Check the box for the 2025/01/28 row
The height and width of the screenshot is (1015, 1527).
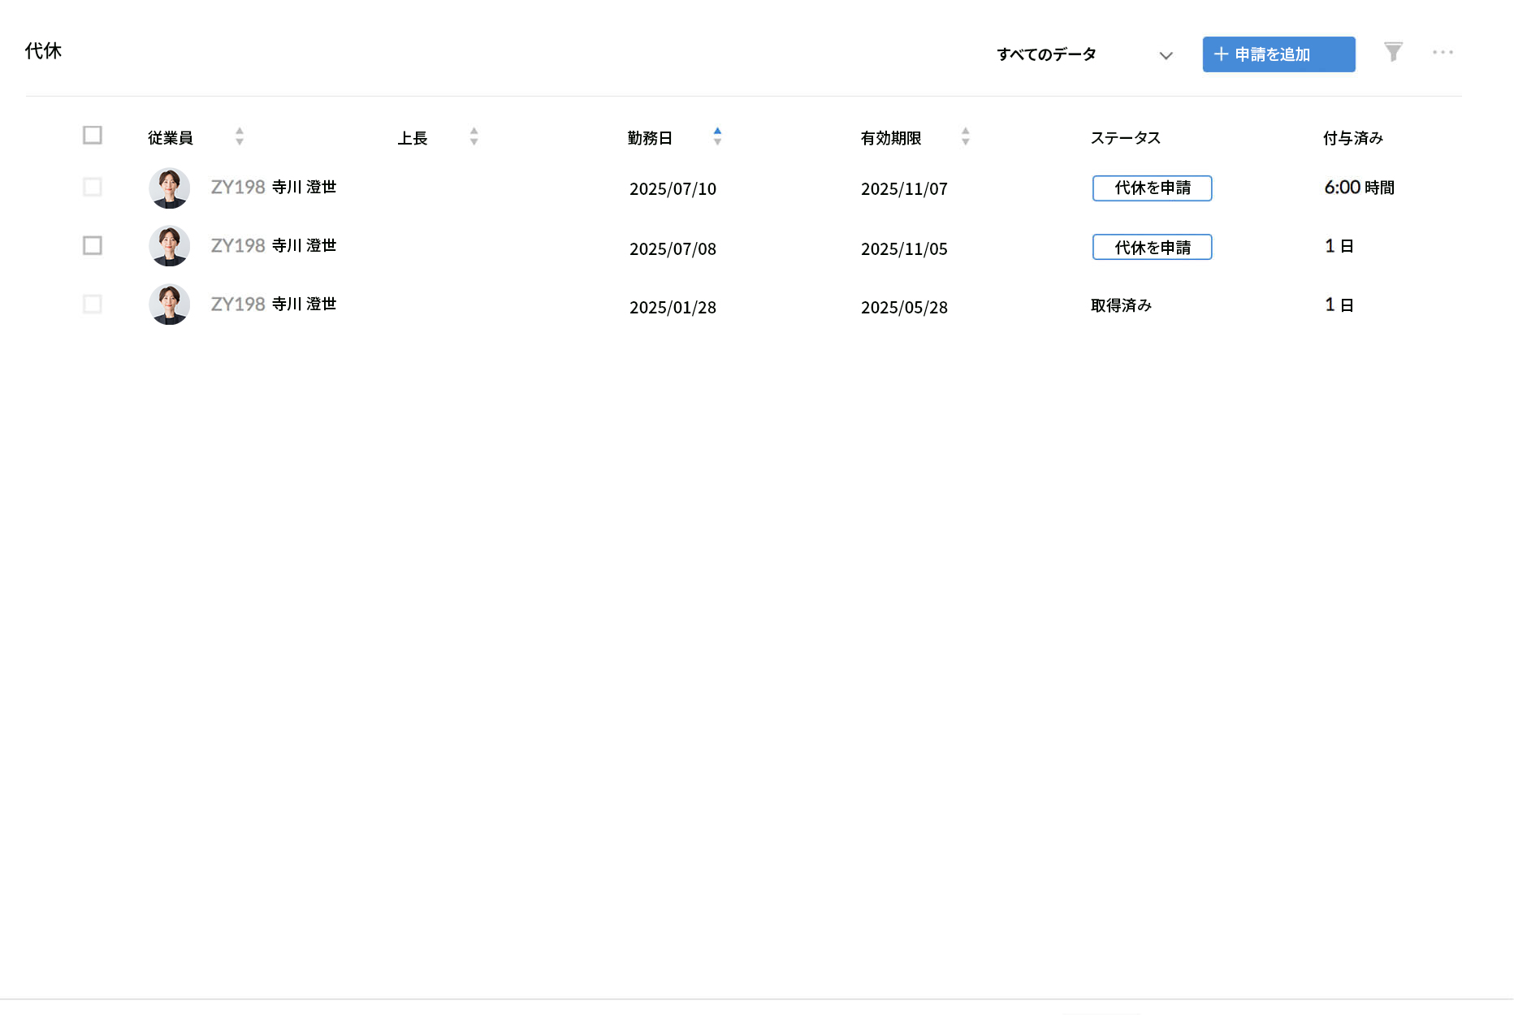92,304
